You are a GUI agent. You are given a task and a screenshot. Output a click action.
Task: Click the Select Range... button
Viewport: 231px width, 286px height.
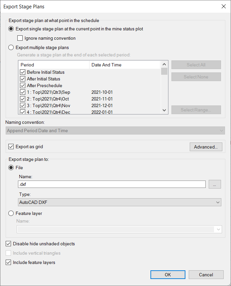click(x=196, y=110)
